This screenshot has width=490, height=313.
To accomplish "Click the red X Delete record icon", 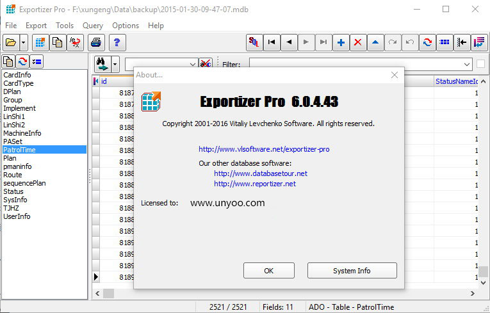I will click(x=358, y=42).
